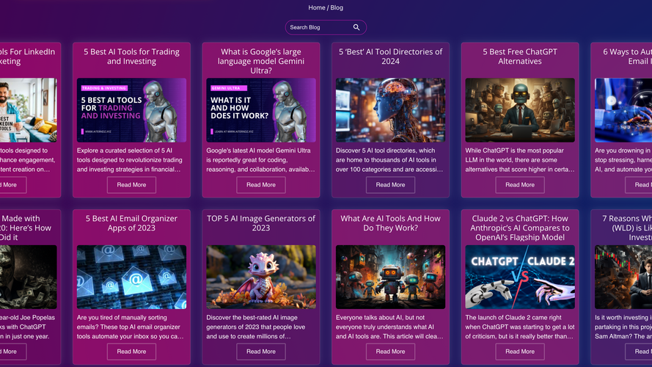This screenshot has height=367, width=652.
Task: Click Blog in the breadcrumb
Action: coord(337,7)
